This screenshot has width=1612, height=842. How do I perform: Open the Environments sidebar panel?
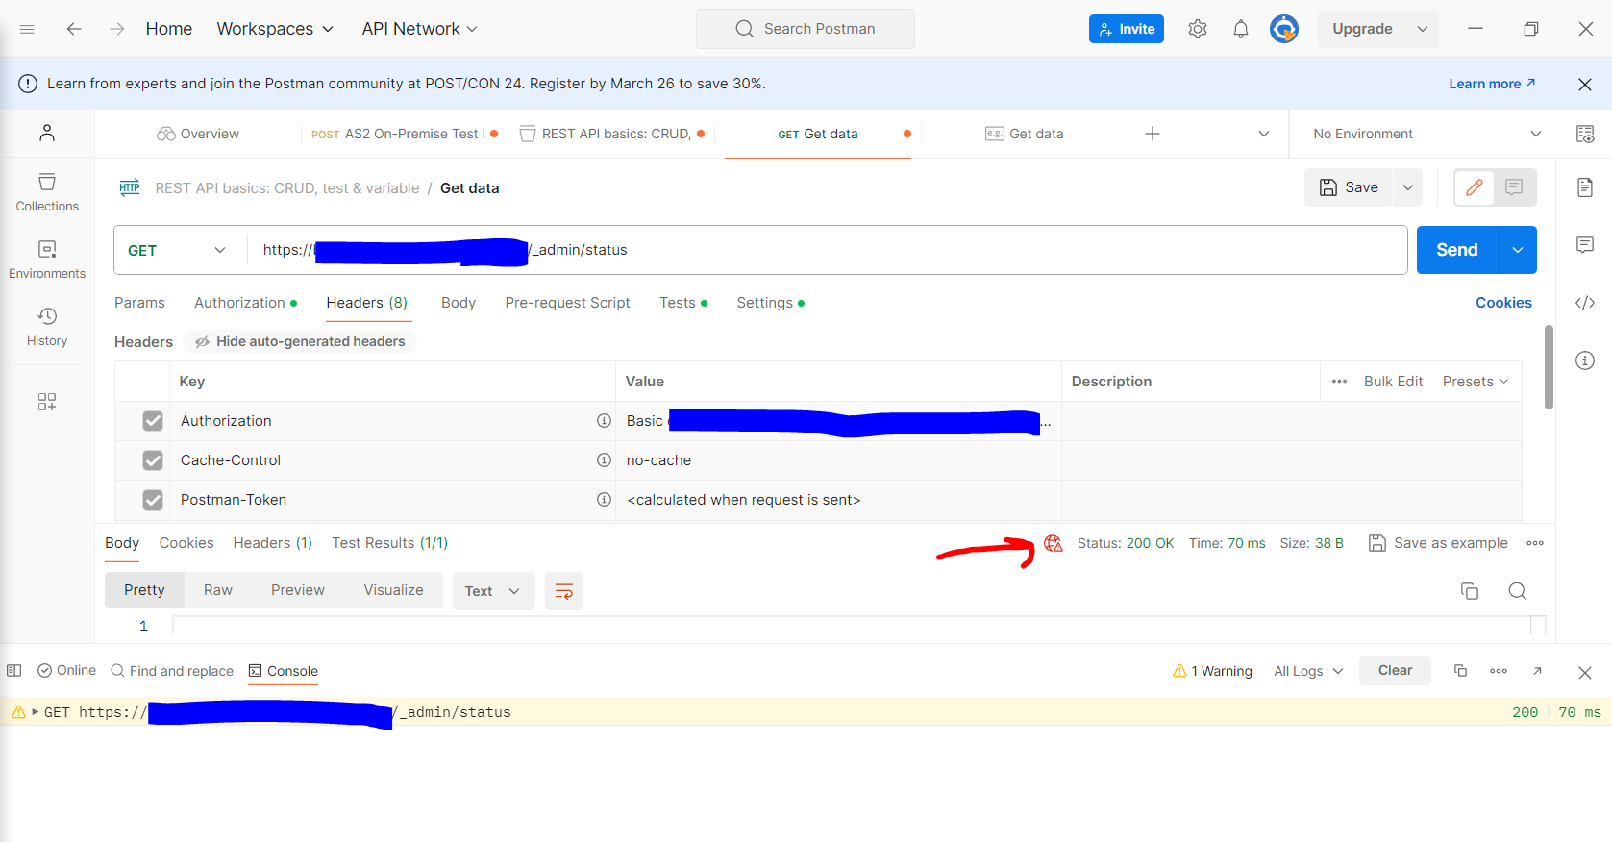pos(47,260)
